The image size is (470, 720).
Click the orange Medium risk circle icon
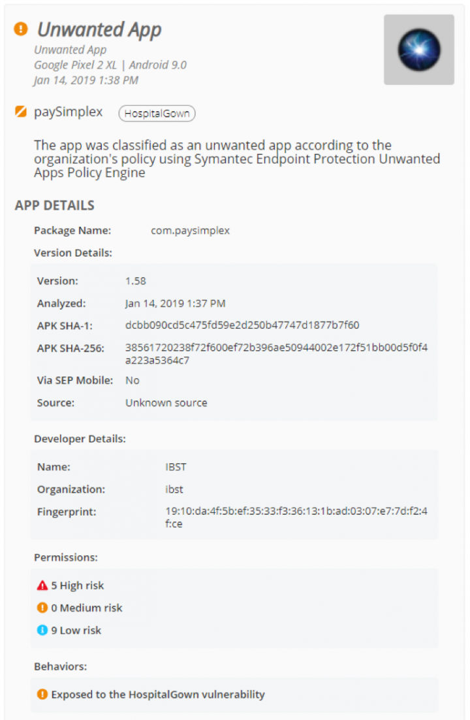(x=42, y=608)
